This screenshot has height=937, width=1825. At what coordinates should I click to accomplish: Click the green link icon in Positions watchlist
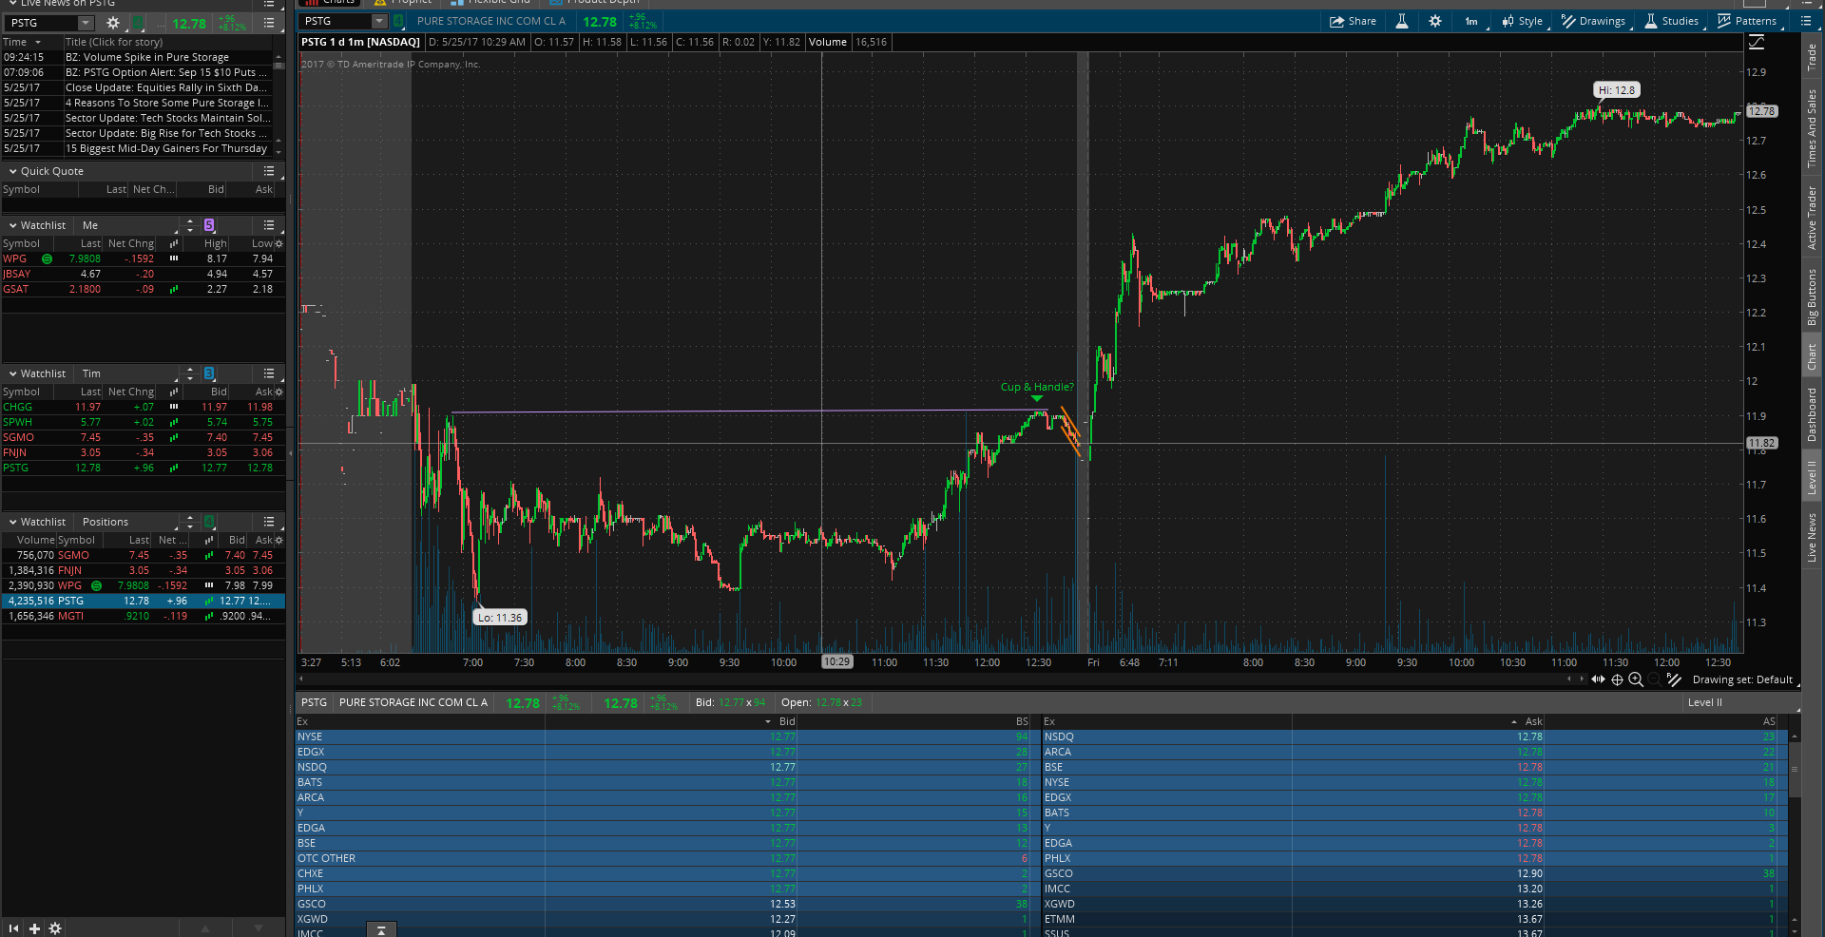tap(209, 522)
